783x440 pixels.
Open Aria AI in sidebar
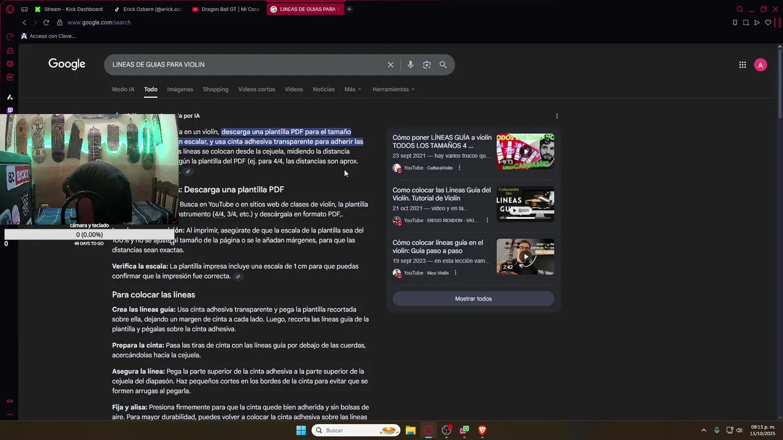tap(10, 97)
